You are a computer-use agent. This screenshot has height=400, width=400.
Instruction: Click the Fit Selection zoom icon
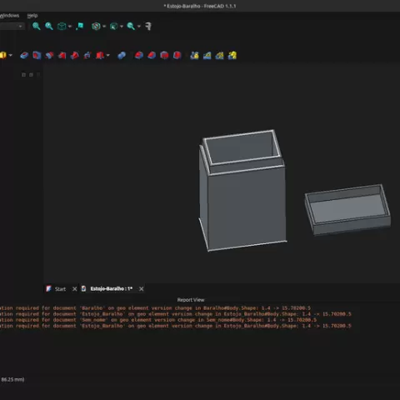[49, 27]
